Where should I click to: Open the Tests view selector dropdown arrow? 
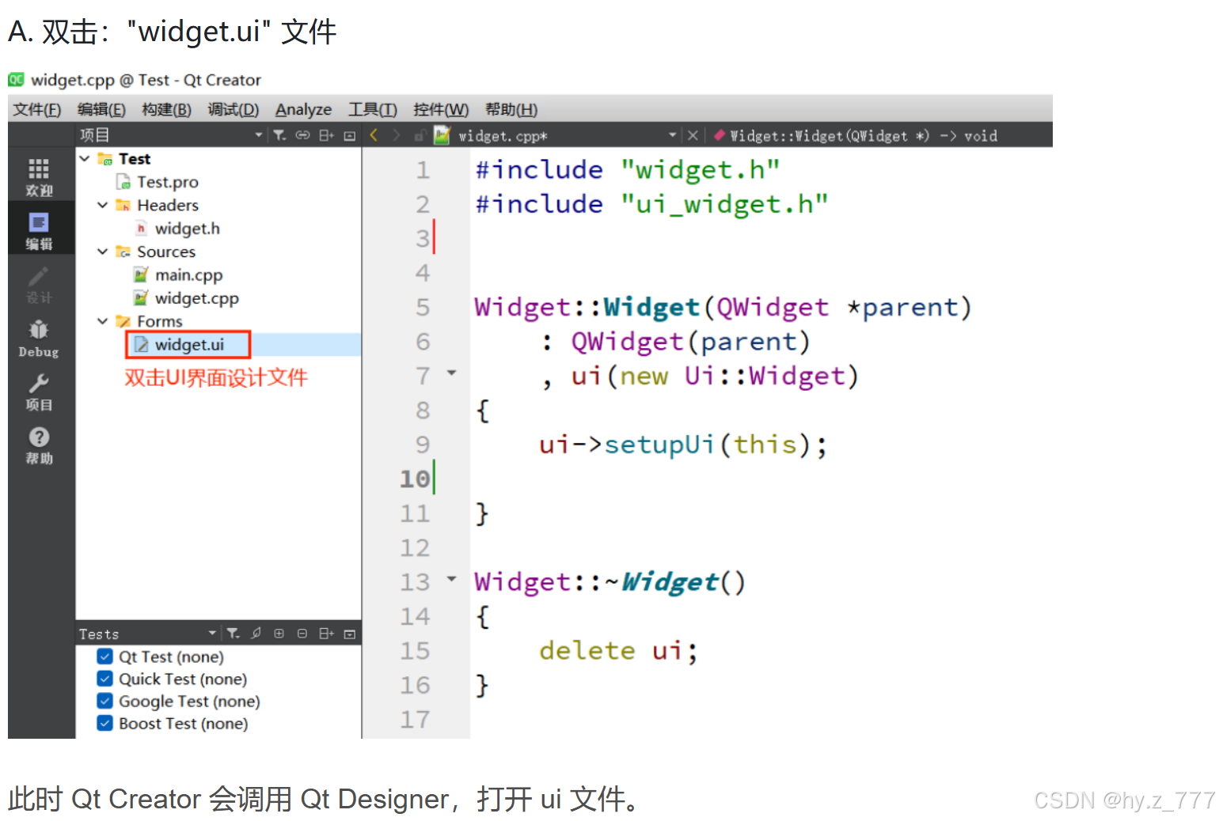(x=212, y=634)
